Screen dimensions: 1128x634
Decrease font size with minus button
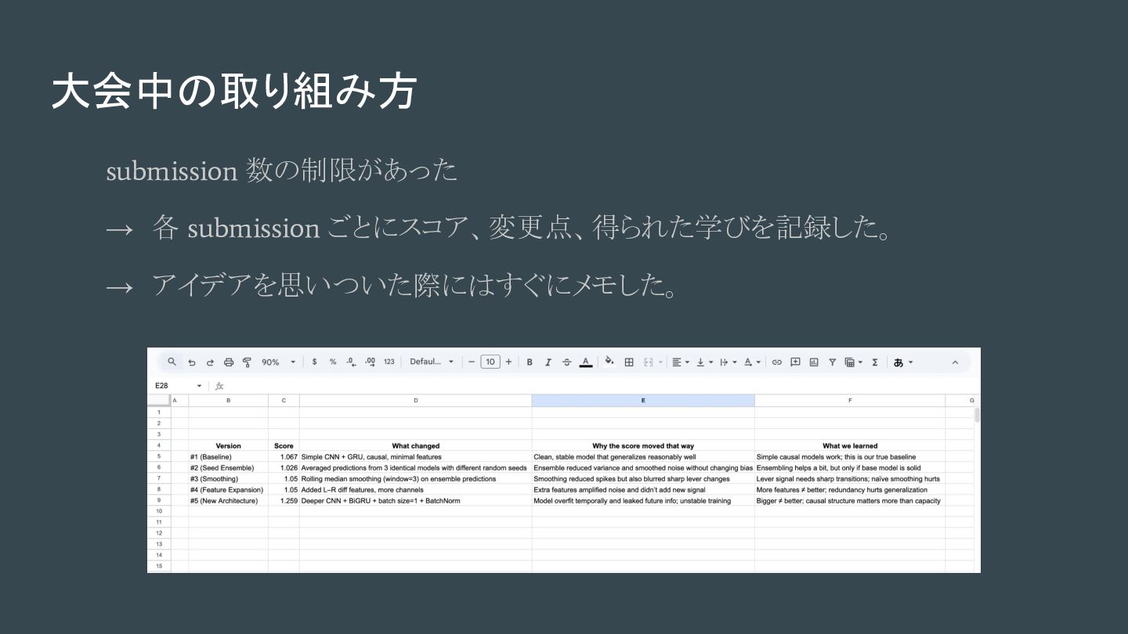472,362
